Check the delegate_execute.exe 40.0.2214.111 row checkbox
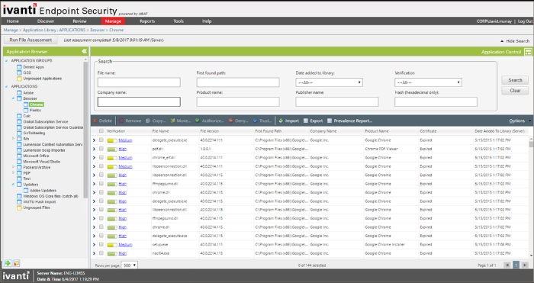 [101, 140]
